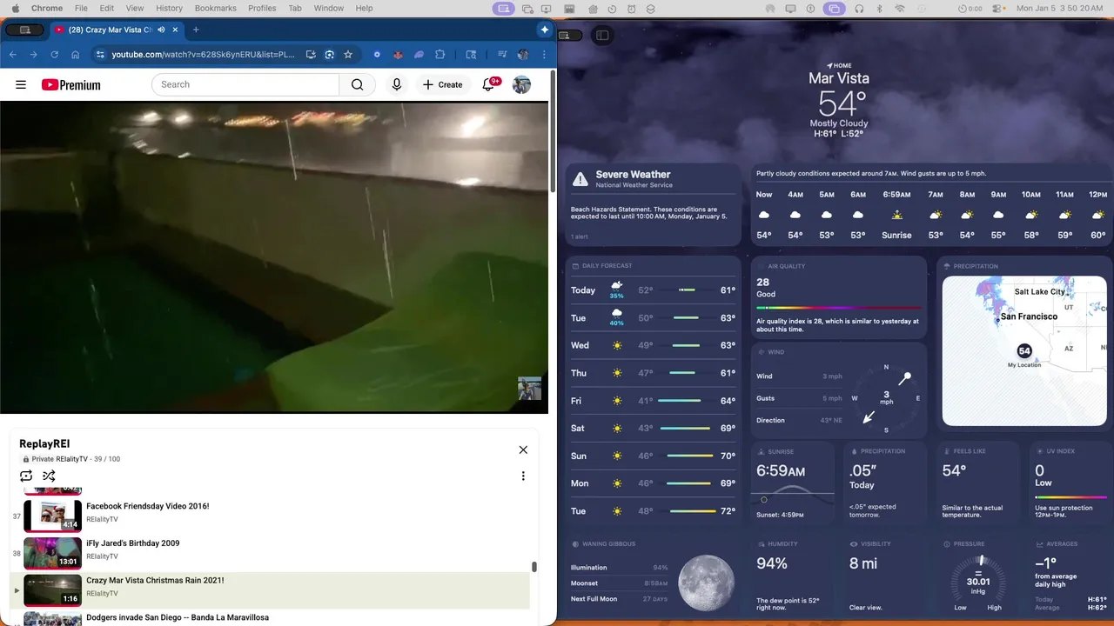This screenshot has height=626, width=1114.
Task: Click the 6:59AM Sunrise hourly entry
Action: (x=896, y=215)
